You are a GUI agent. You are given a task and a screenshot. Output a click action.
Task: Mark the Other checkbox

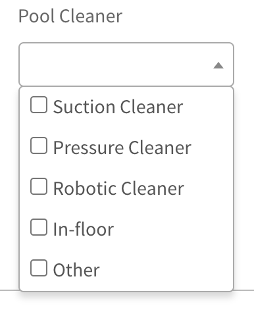[39, 268]
